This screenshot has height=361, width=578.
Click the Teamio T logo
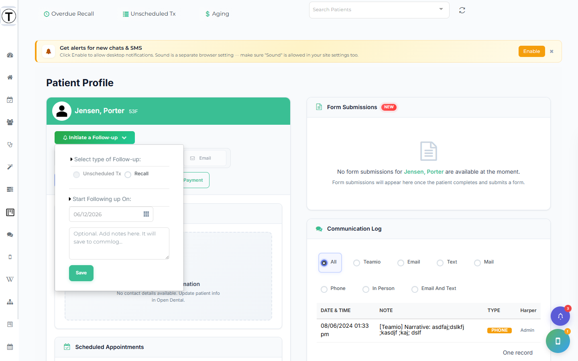pyautogui.click(x=9, y=16)
